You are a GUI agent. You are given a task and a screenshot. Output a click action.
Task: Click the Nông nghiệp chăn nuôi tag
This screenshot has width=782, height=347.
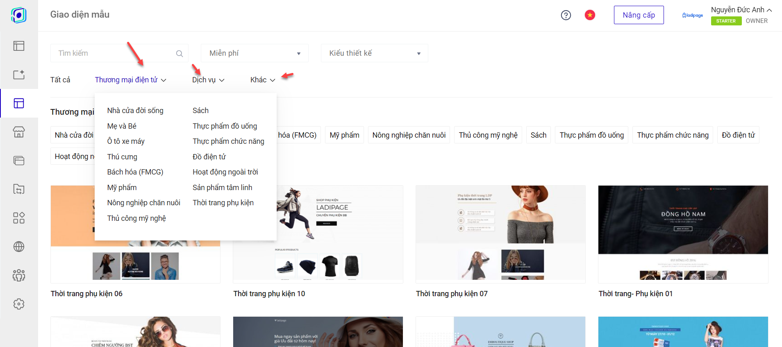(409, 135)
